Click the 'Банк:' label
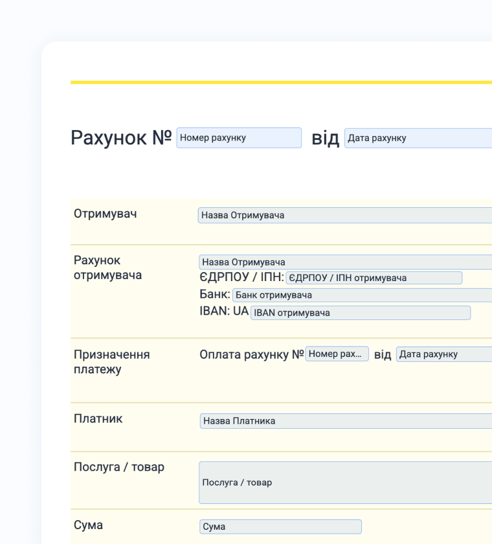This screenshot has height=544, width=492. (x=215, y=294)
